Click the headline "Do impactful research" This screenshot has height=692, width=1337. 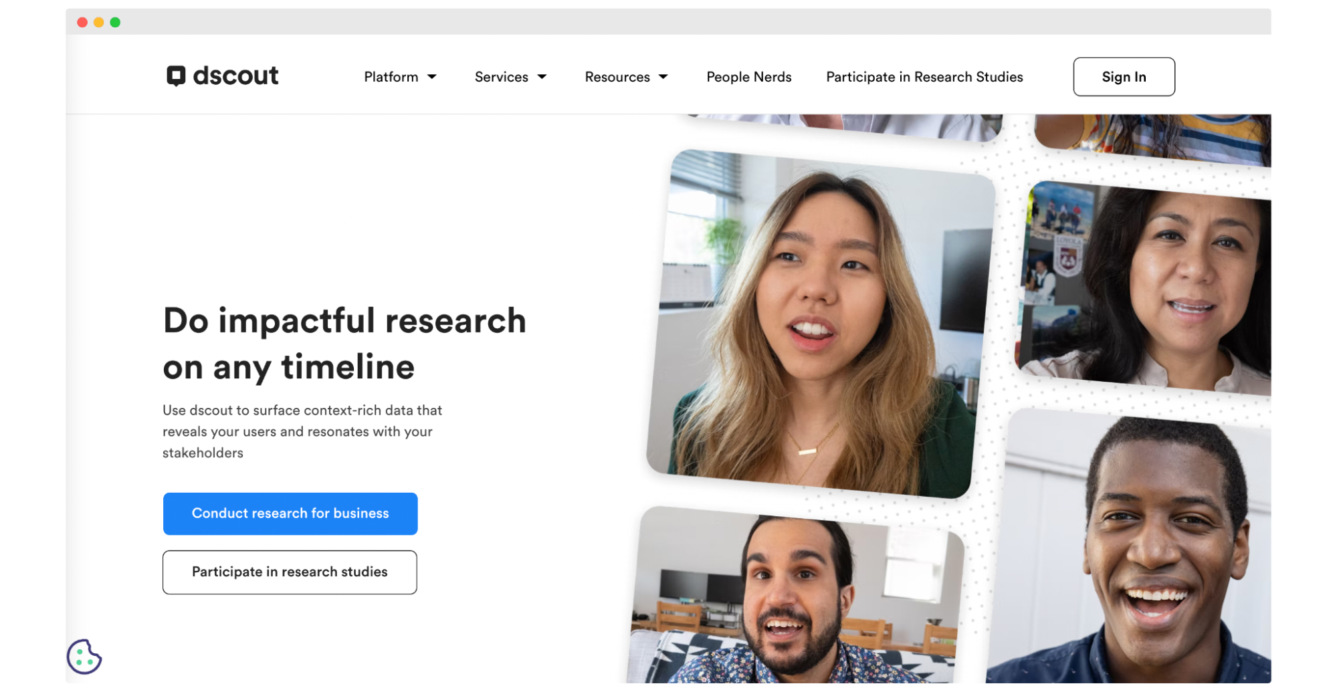[x=344, y=320]
